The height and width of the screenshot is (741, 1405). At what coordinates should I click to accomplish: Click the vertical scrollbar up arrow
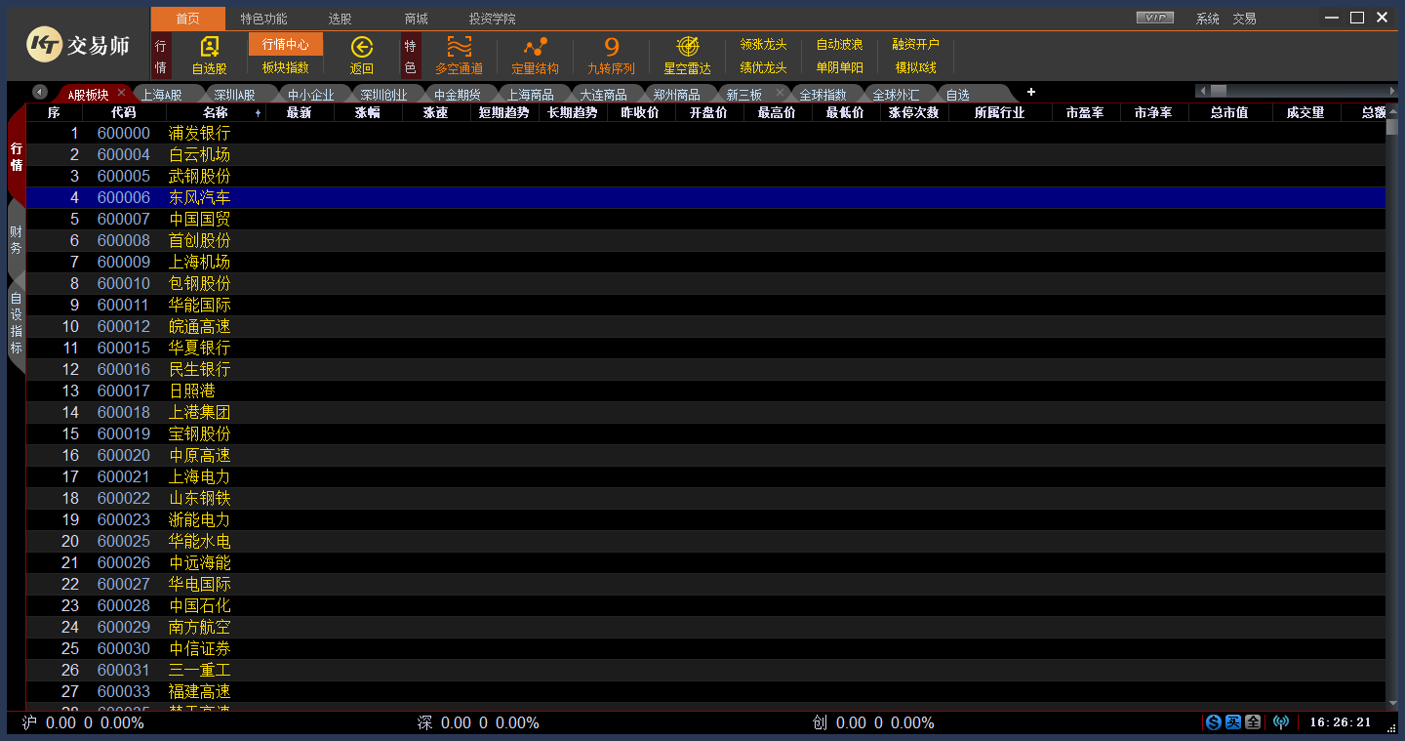click(1391, 112)
